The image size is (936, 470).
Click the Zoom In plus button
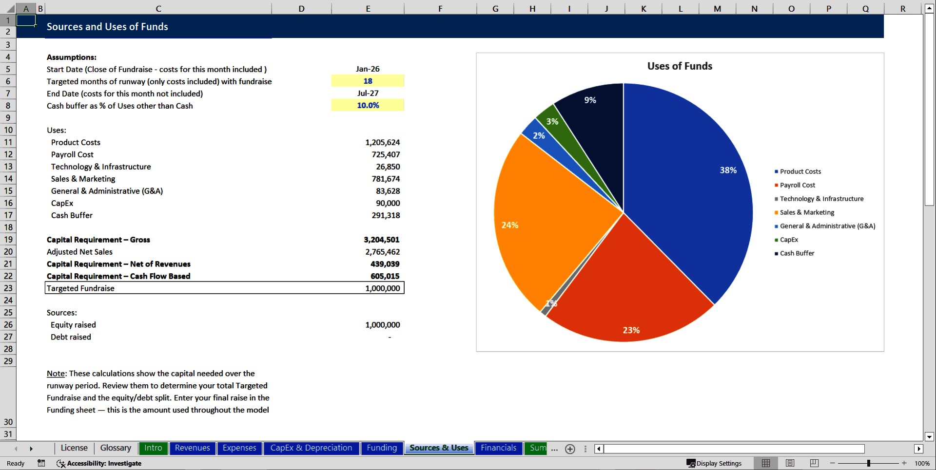pyautogui.click(x=904, y=463)
